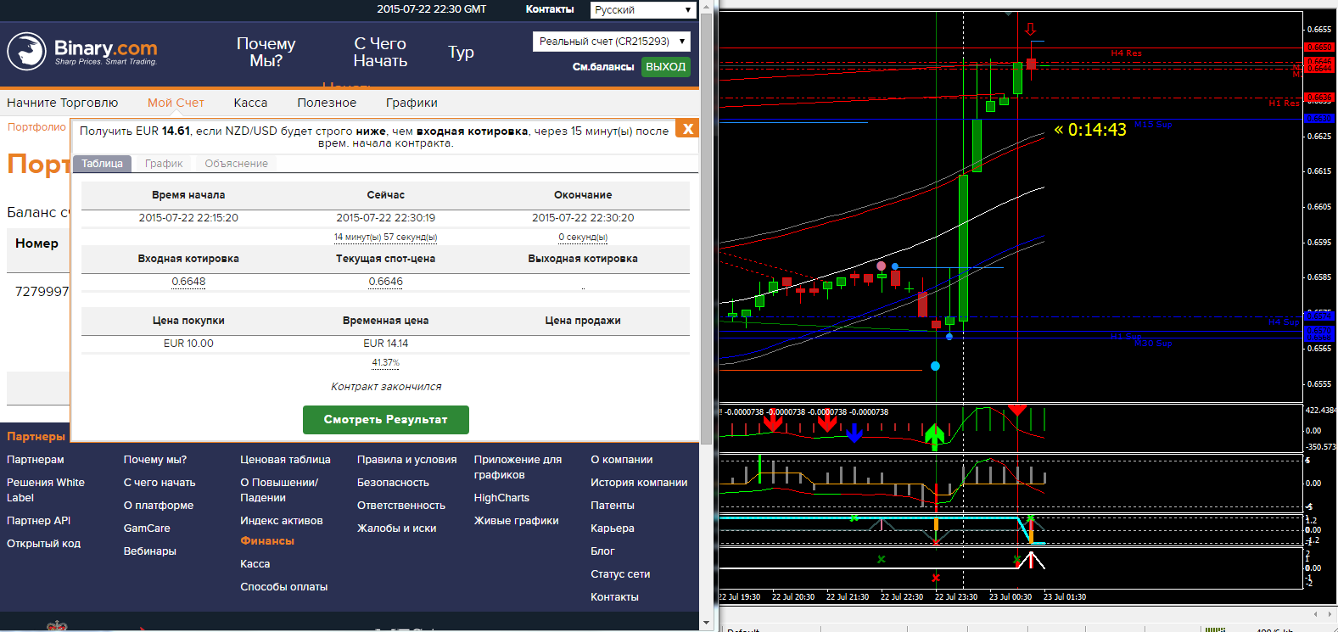This screenshot has width=1338, height=632.
Task: Switch to the График tab
Action: pyautogui.click(x=164, y=164)
